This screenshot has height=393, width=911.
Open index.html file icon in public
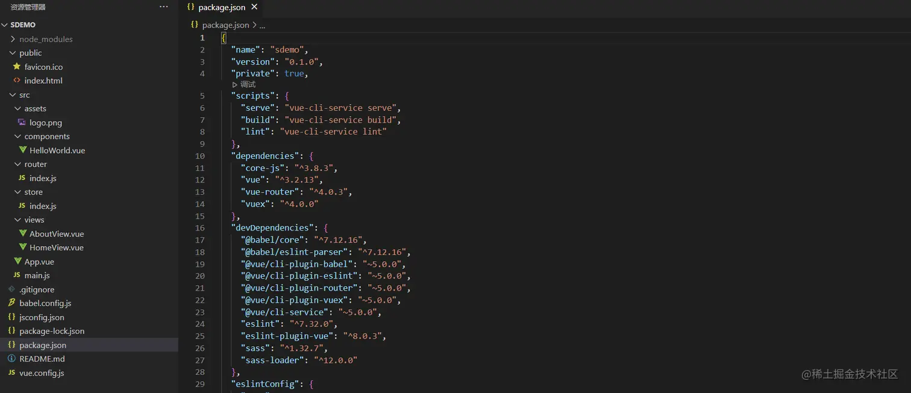click(x=17, y=81)
